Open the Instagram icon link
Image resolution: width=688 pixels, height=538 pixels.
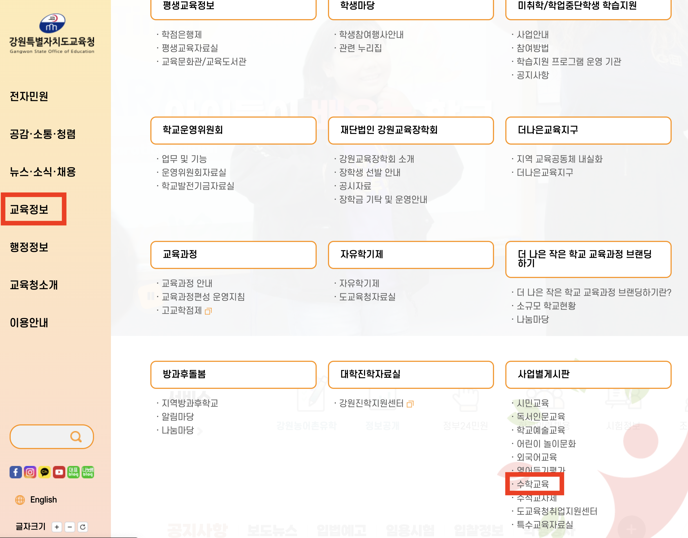(x=30, y=472)
